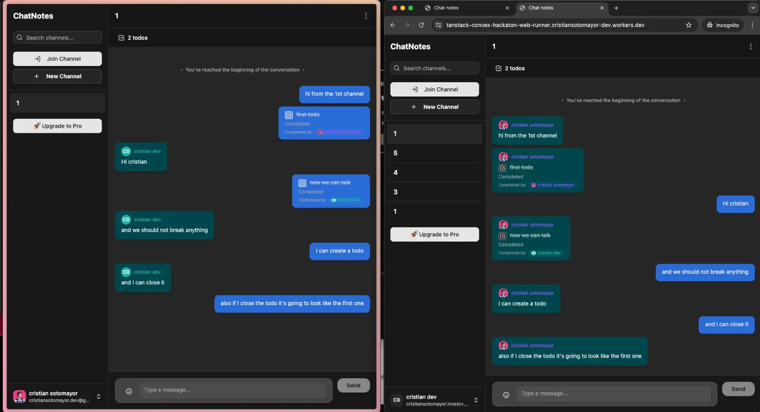Viewport: 760px width, 412px height.
Task: Focus Search channels field in left window
Action: [57, 37]
